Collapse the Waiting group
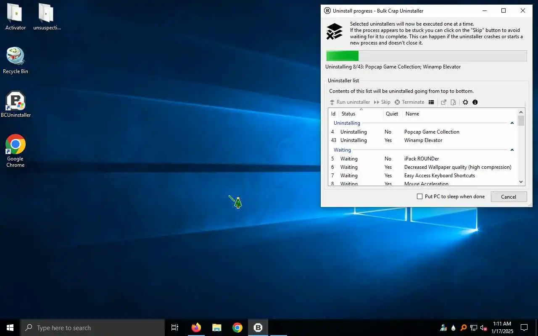Image resolution: width=538 pixels, height=336 pixels. (x=512, y=150)
